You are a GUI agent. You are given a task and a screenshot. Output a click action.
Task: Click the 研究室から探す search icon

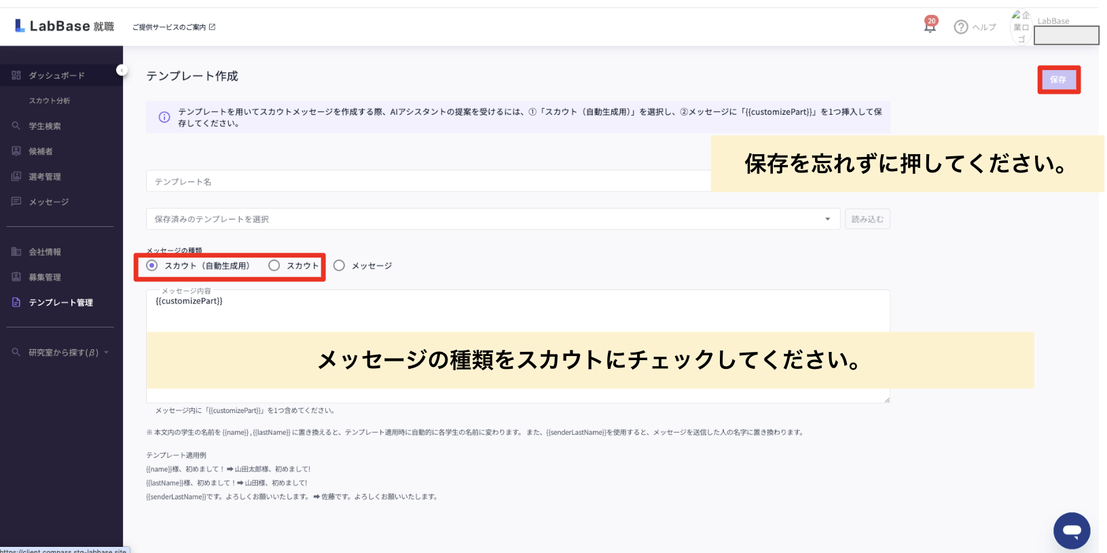(16, 352)
